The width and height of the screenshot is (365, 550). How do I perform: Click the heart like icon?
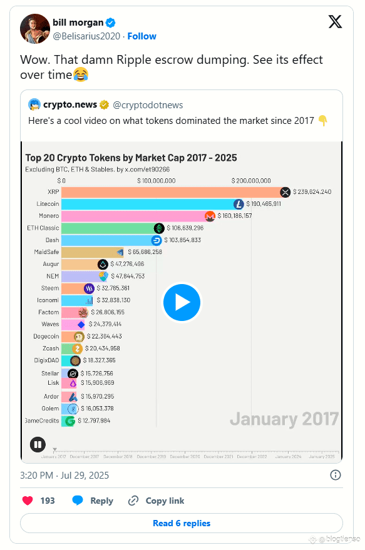coord(28,501)
